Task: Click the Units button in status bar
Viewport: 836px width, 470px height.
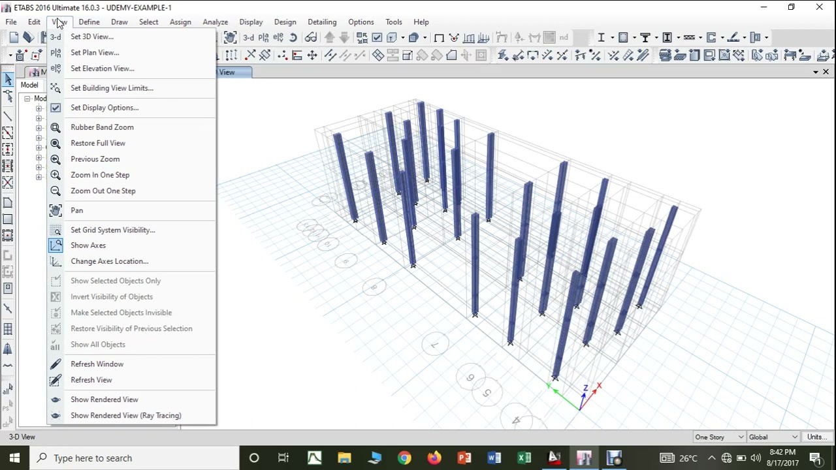Action: click(816, 437)
